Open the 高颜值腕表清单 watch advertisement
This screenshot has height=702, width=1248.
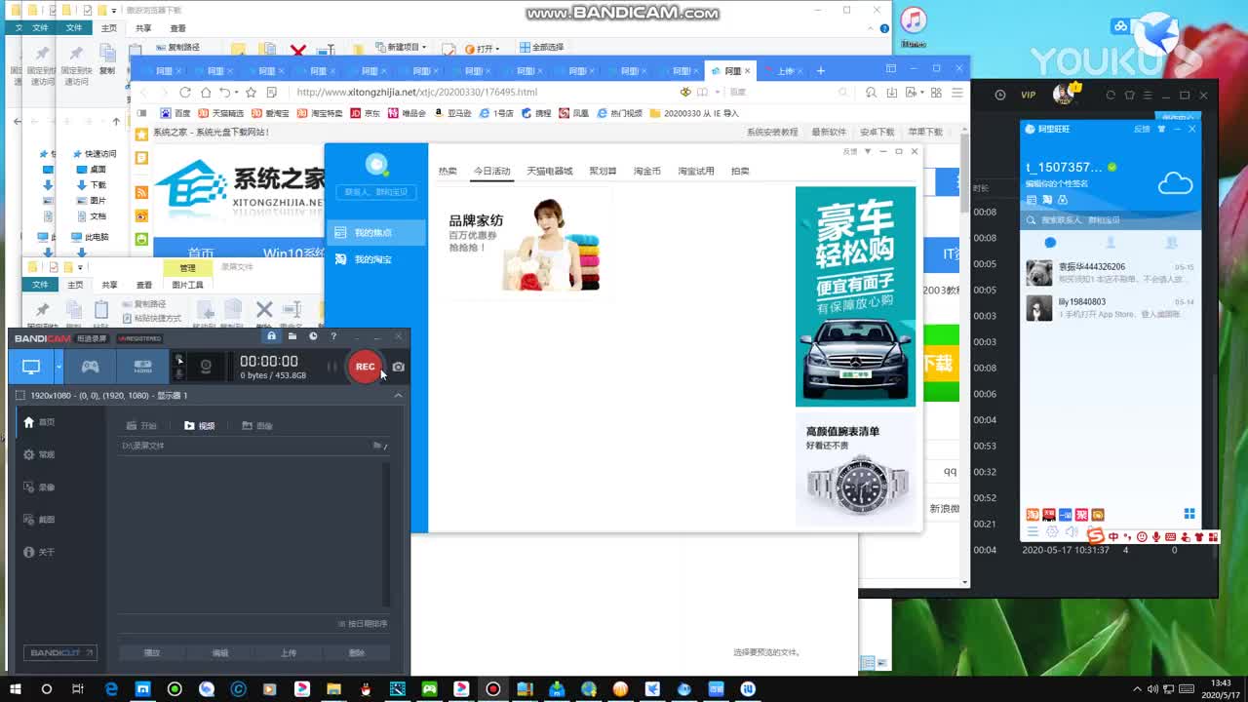(x=855, y=470)
